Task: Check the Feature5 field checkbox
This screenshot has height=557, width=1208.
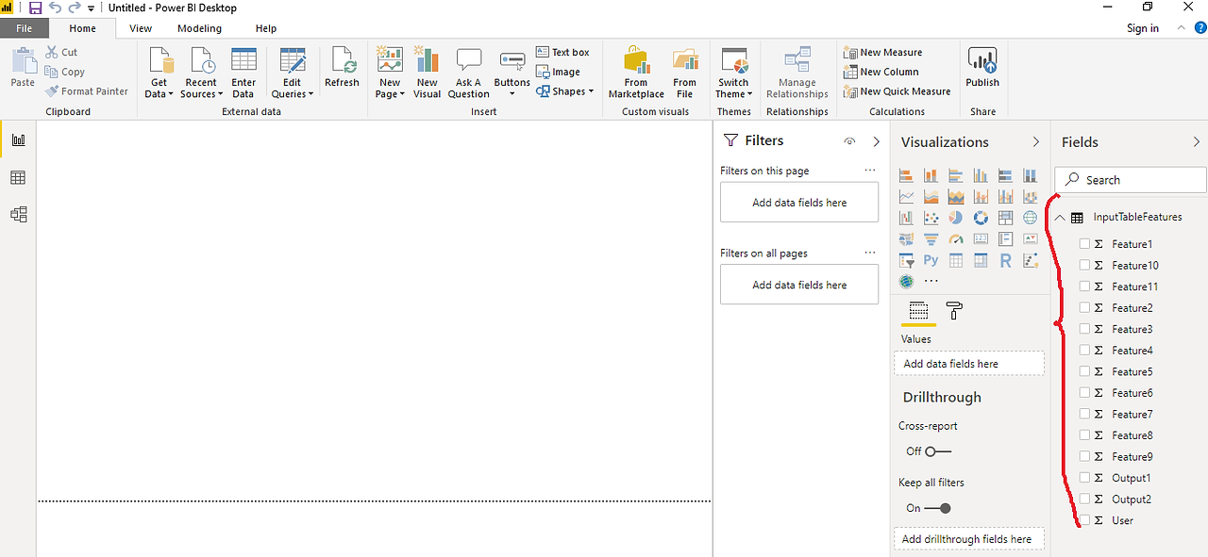Action: pos(1084,371)
